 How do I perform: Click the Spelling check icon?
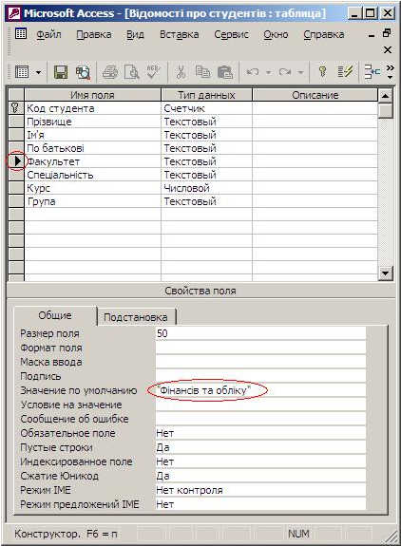[x=153, y=72]
